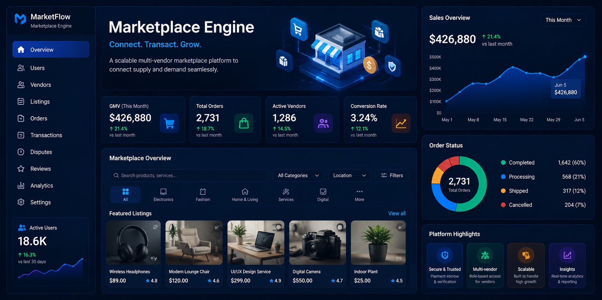
Task: Switch to the Home & Living tab
Action: (x=245, y=195)
